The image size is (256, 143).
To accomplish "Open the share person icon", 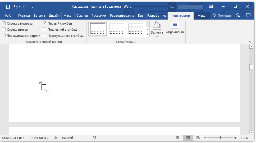I will (238, 16).
